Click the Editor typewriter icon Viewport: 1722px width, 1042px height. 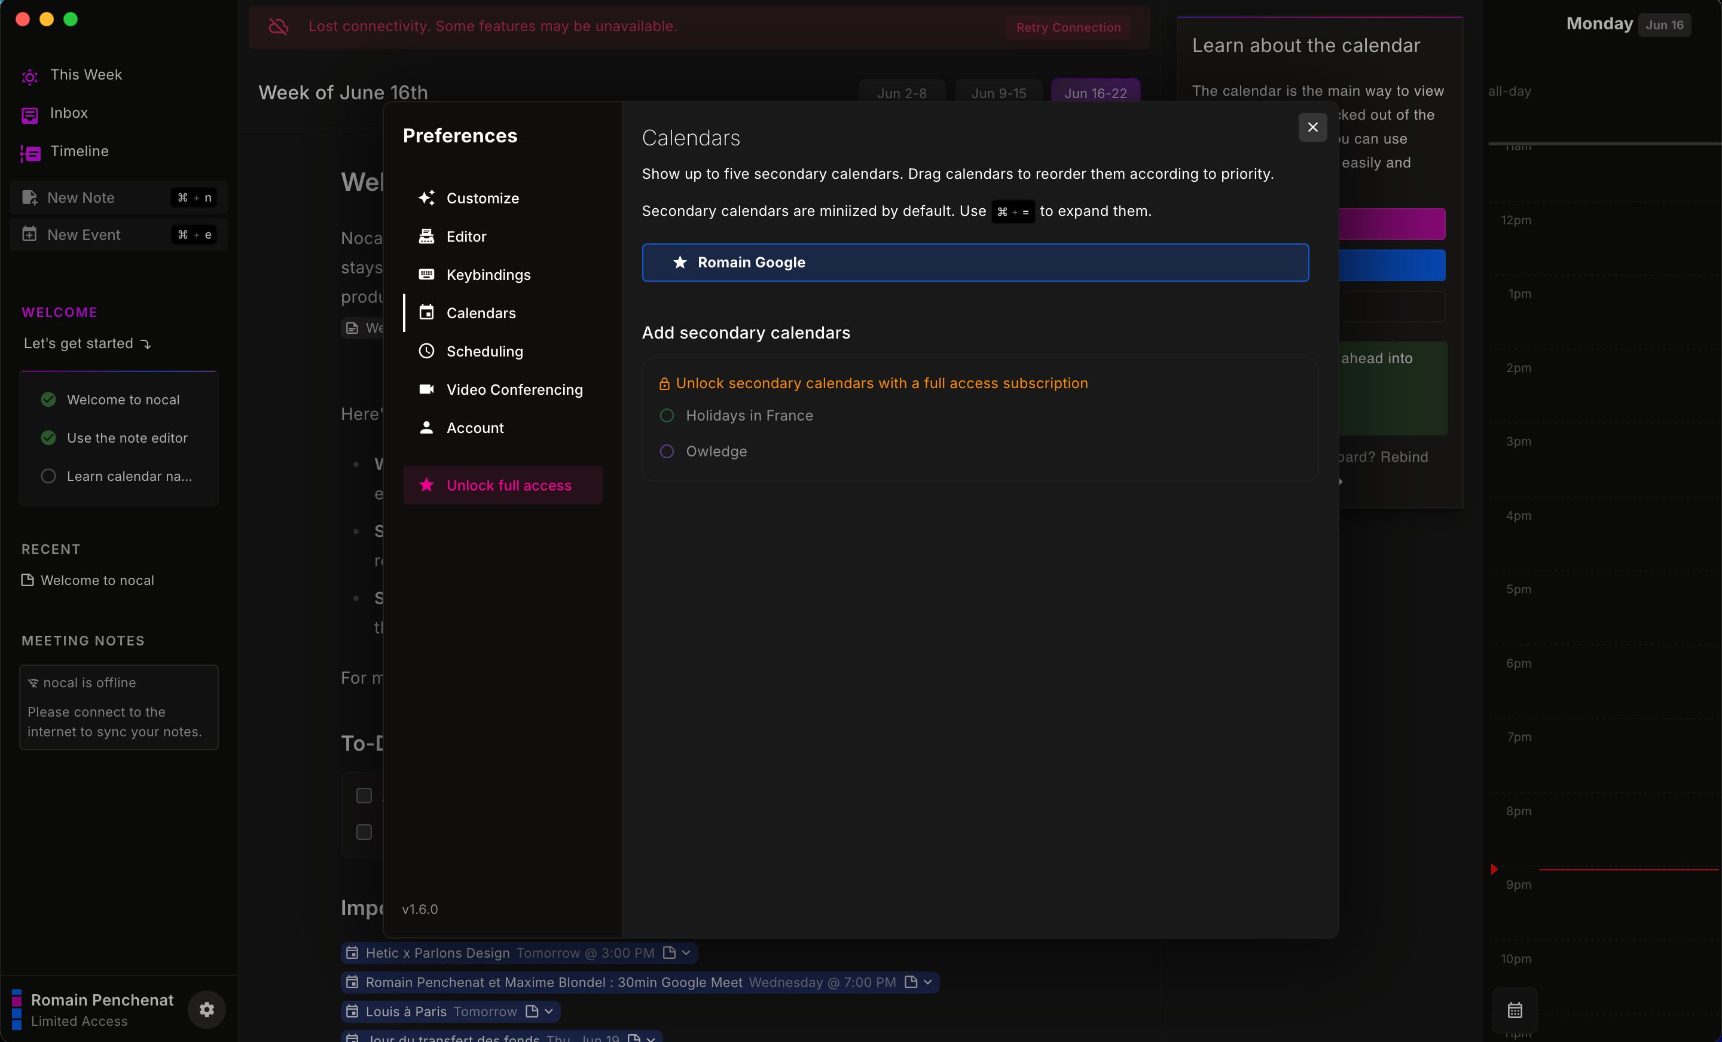426,236
